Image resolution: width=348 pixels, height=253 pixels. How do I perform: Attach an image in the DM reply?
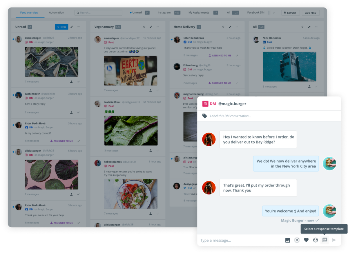pyautogui.click(x=288, y=240)
